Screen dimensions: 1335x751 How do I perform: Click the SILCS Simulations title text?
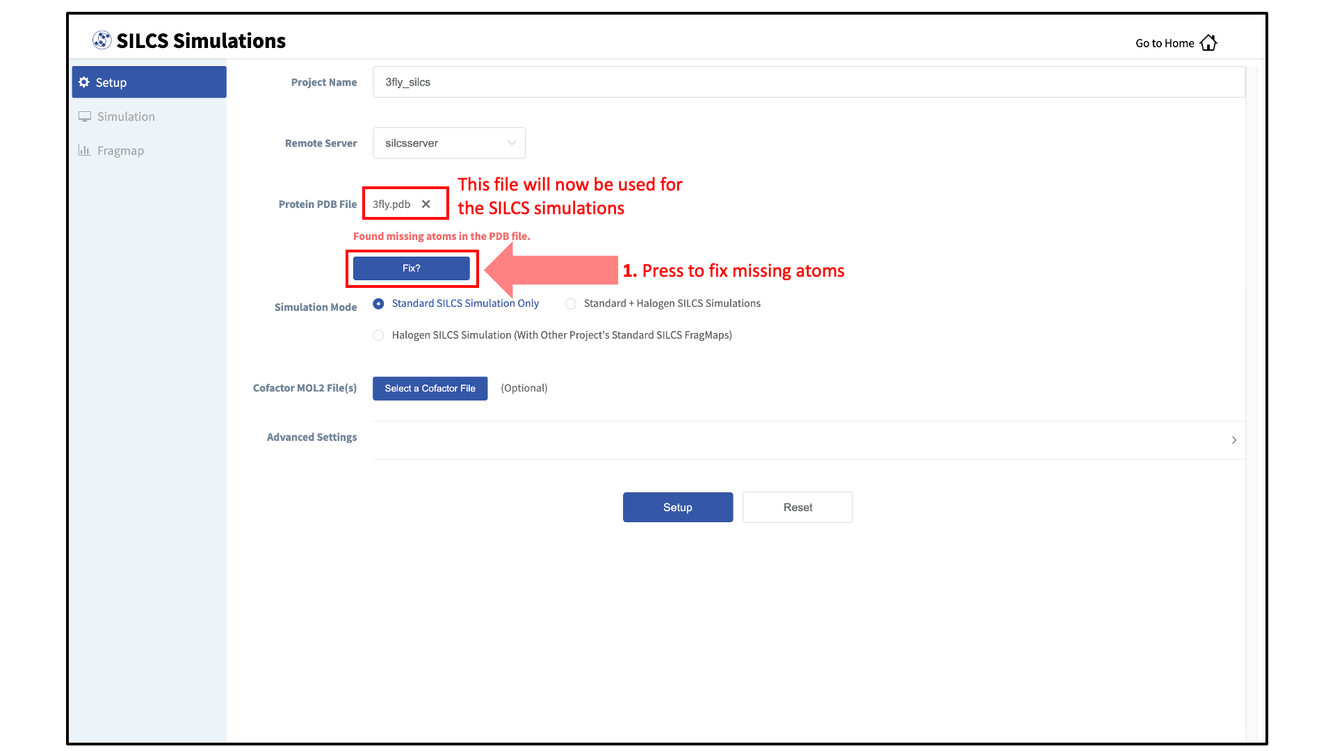tap(201, 41)
